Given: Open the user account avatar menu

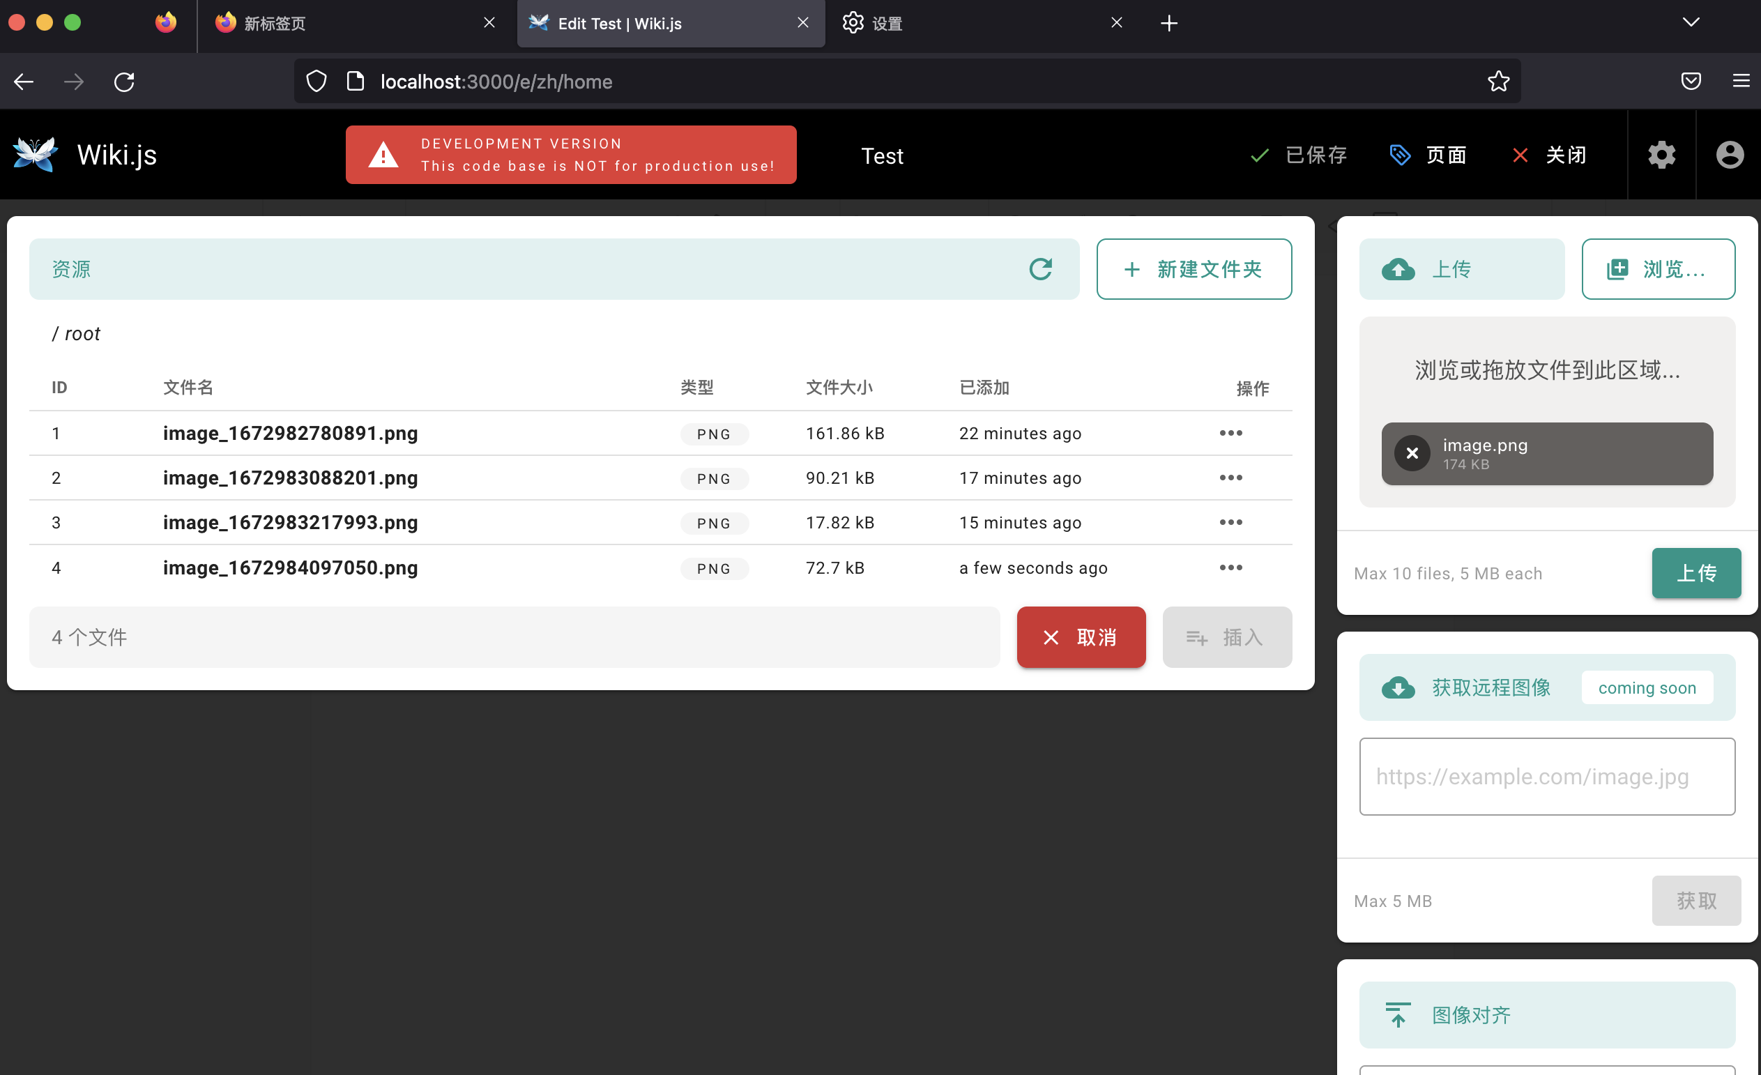Looking at the screenshot, I should pos(1729,154).
